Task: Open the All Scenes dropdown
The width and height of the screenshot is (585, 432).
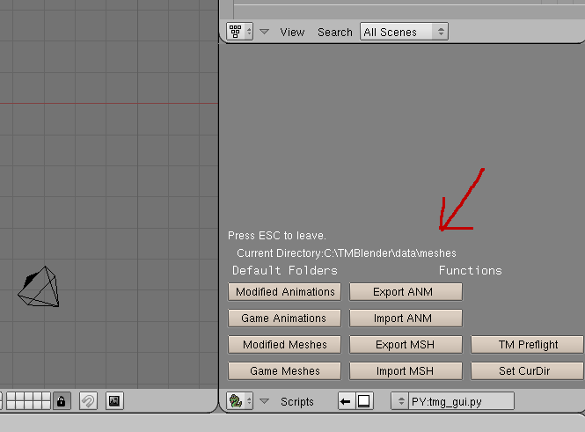Action: [x=404, y=32]
